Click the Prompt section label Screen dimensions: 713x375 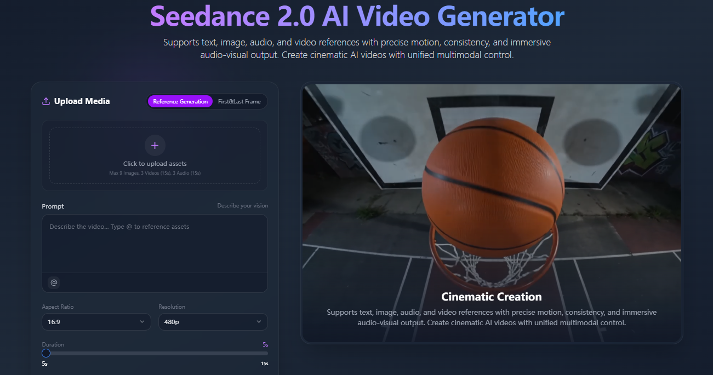pyautogui.click(x=53, y=206)
